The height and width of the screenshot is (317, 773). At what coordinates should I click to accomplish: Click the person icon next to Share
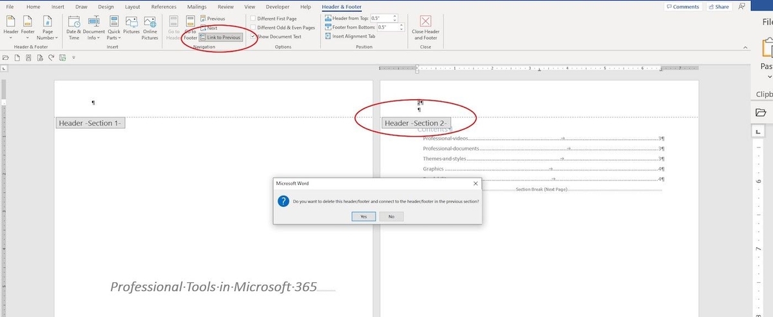coord(742,6)
